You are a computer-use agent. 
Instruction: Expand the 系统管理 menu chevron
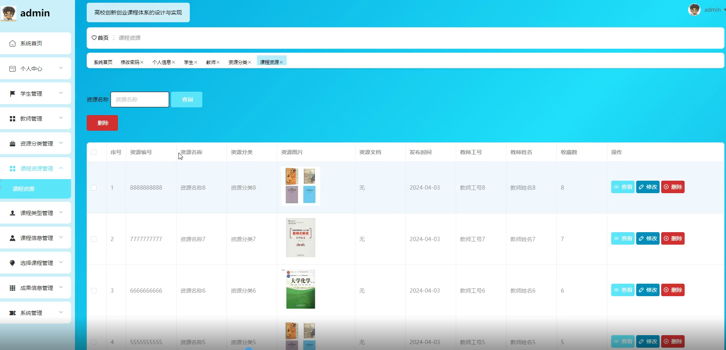tap(61, 312)
